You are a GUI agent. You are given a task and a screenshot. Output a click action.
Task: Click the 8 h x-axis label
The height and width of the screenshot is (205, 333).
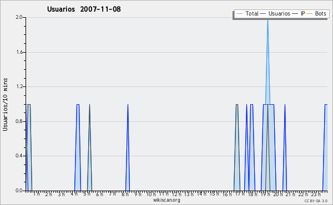[x=125, y=194]
